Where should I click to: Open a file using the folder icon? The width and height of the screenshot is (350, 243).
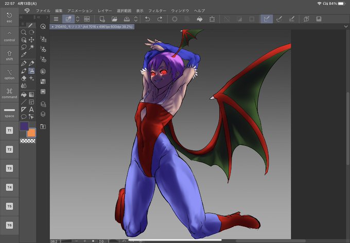click(114, 19)
